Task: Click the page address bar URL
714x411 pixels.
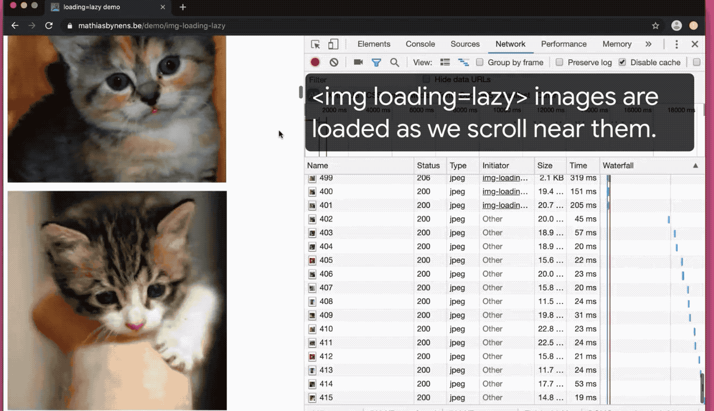Action: (x=152, y=26)
